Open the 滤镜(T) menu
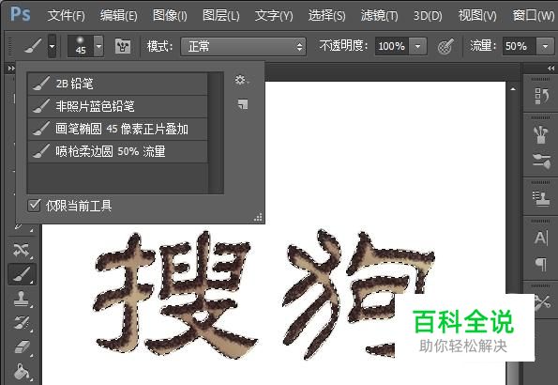Image resolution: width=558 pixels, height=385 pixels. (x=379, y=16)
